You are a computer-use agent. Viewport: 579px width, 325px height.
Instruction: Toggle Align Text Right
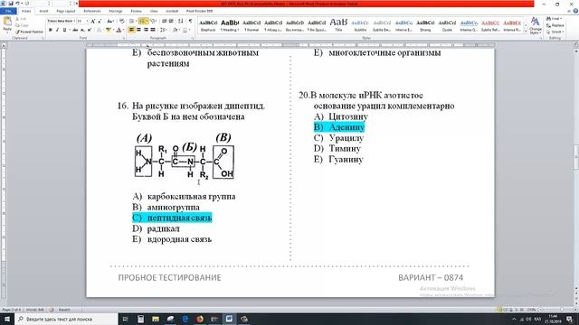click(x=146, y=30)
